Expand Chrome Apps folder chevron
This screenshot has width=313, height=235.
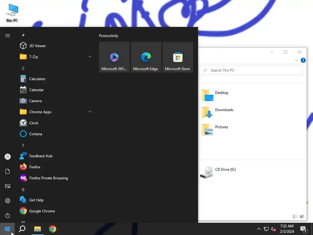(90, 112)
